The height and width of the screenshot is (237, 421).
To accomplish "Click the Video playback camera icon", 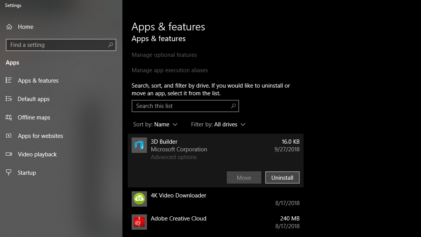I will click(9, 154).
